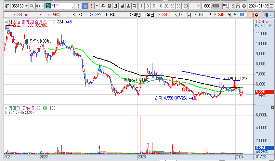Click the 최고 11,950 (09/06) label

[30, 25]
